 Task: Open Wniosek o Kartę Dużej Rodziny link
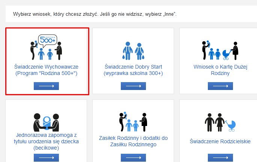pyautogui.click(x=220, y=70)
